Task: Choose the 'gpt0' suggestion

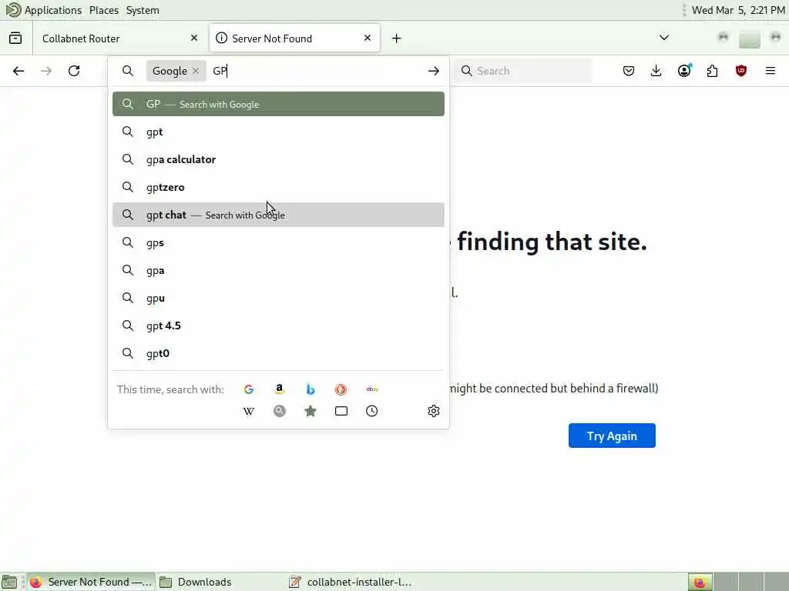Action: 278,353
